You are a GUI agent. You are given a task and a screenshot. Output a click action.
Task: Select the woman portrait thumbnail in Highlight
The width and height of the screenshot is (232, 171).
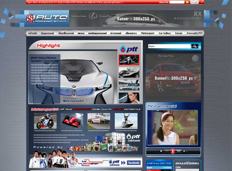pyautogui.click(x=129, y=97)
